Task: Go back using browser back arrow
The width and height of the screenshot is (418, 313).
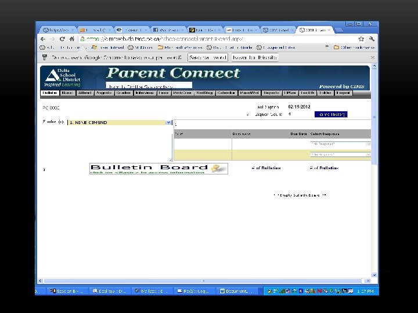Action: (43, 39)
